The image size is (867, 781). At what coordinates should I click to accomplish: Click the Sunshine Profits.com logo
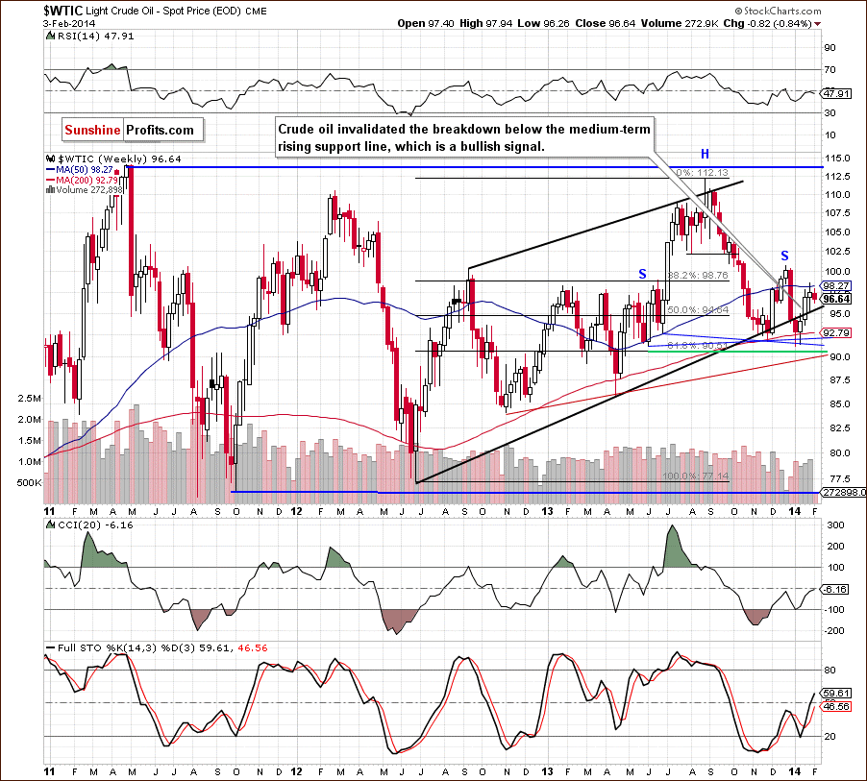click(x=132, y=130)
